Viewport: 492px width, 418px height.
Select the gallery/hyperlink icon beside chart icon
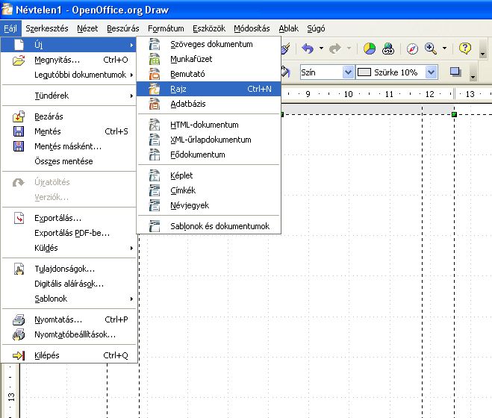387,49
